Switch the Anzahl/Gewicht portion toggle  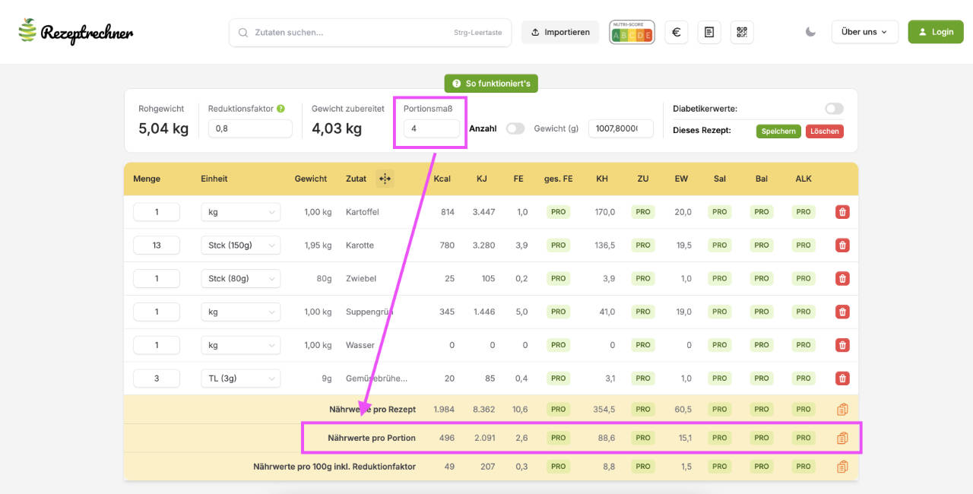point(515,128)
